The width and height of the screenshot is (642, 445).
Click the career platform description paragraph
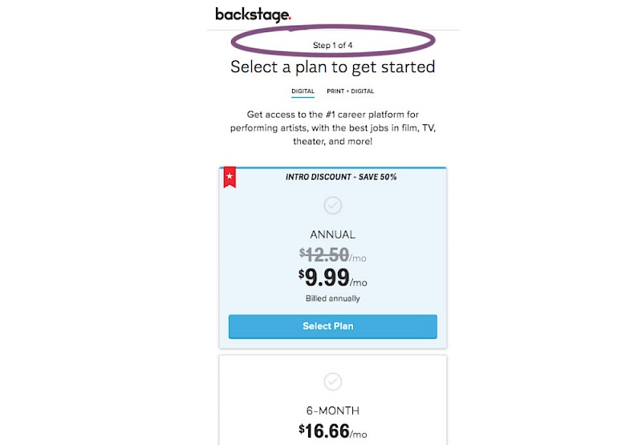(x=332, y=127)
